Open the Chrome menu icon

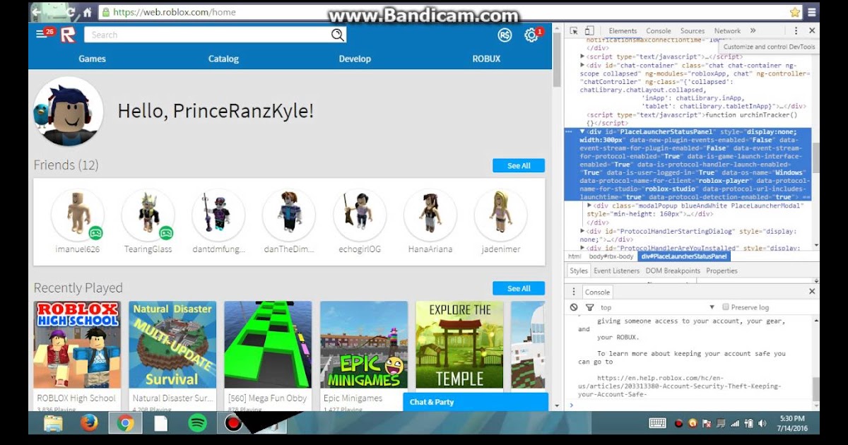click(812, 12)
